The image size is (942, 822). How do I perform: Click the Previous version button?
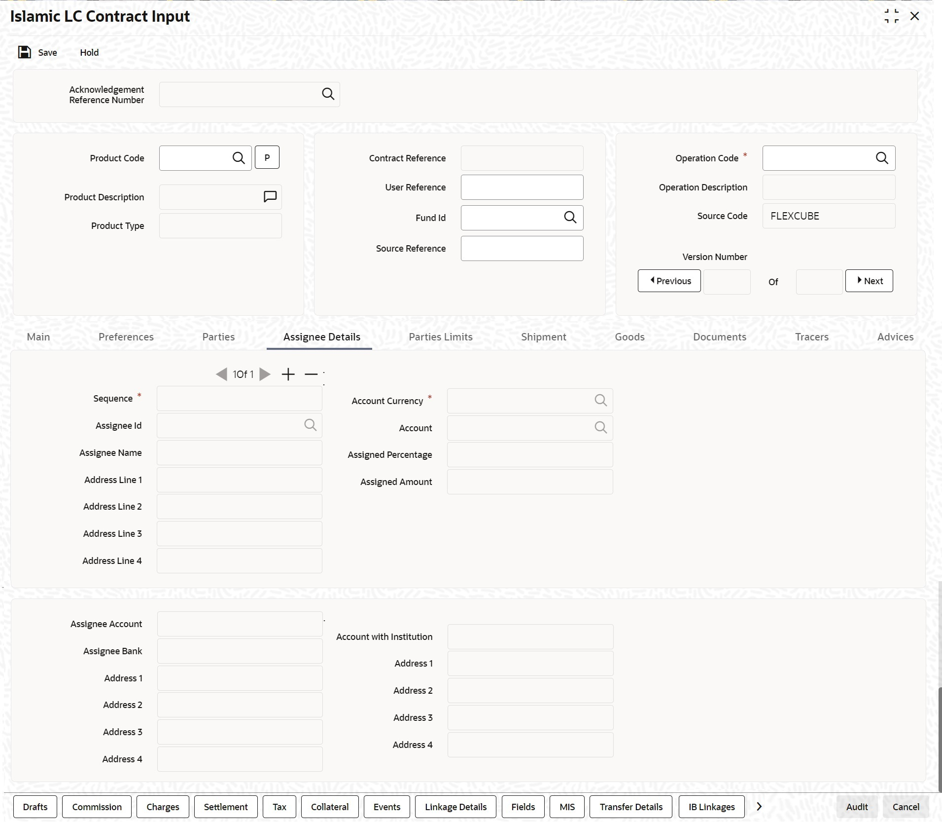tap(669, 281)
